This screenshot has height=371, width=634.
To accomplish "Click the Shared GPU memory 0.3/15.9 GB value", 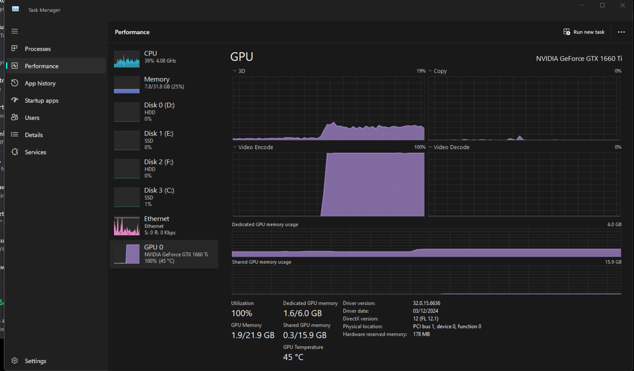I will point(305,335).
